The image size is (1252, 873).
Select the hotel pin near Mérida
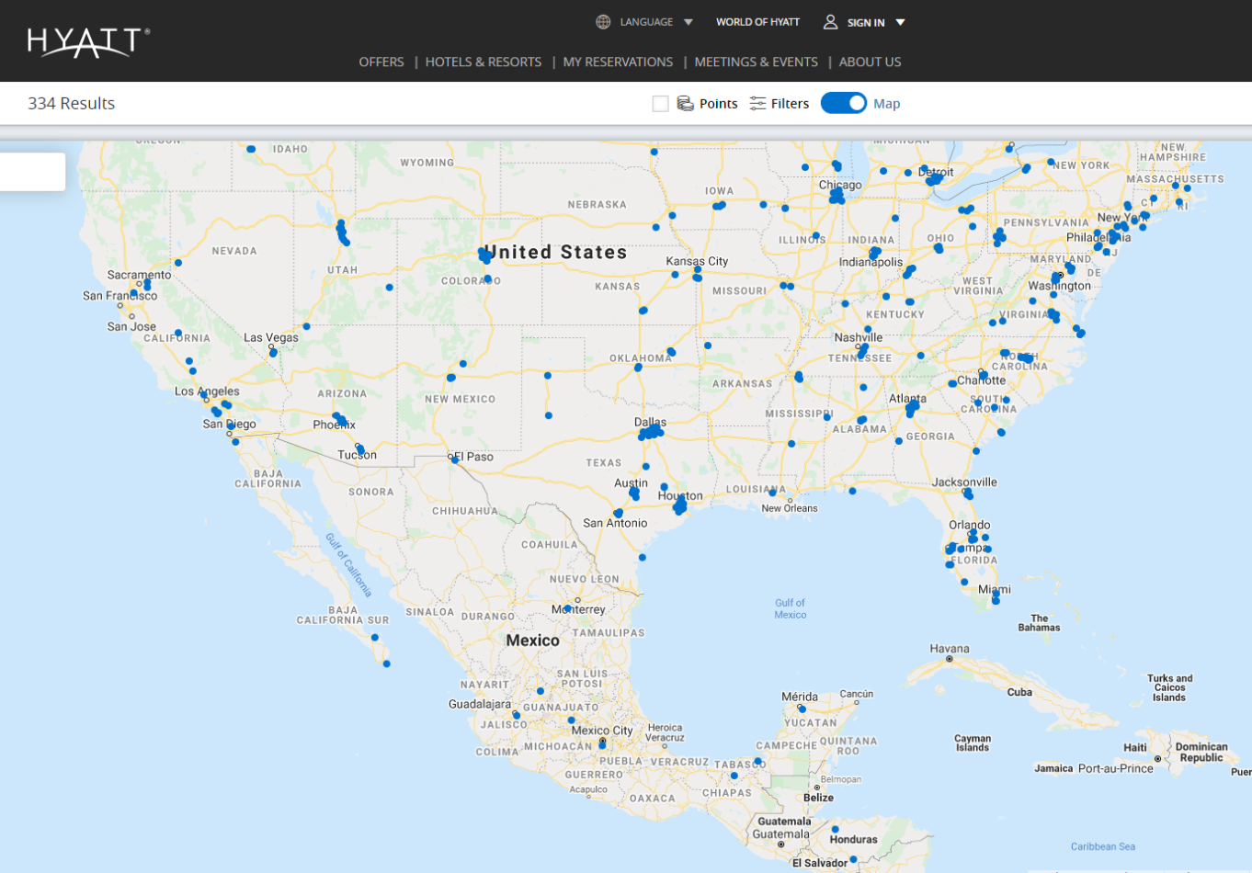pyautogui.click(x=802, y=709)
